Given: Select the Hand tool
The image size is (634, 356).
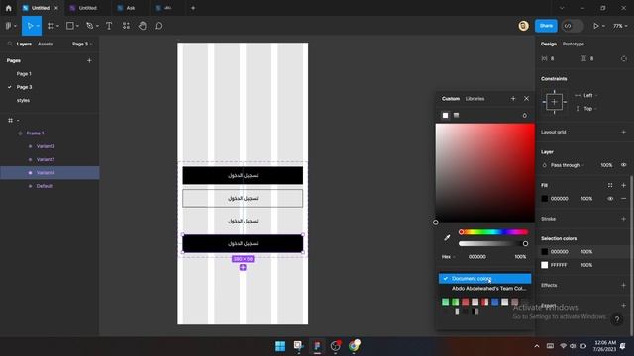Looking at the screenshot, I should point(143,26).
